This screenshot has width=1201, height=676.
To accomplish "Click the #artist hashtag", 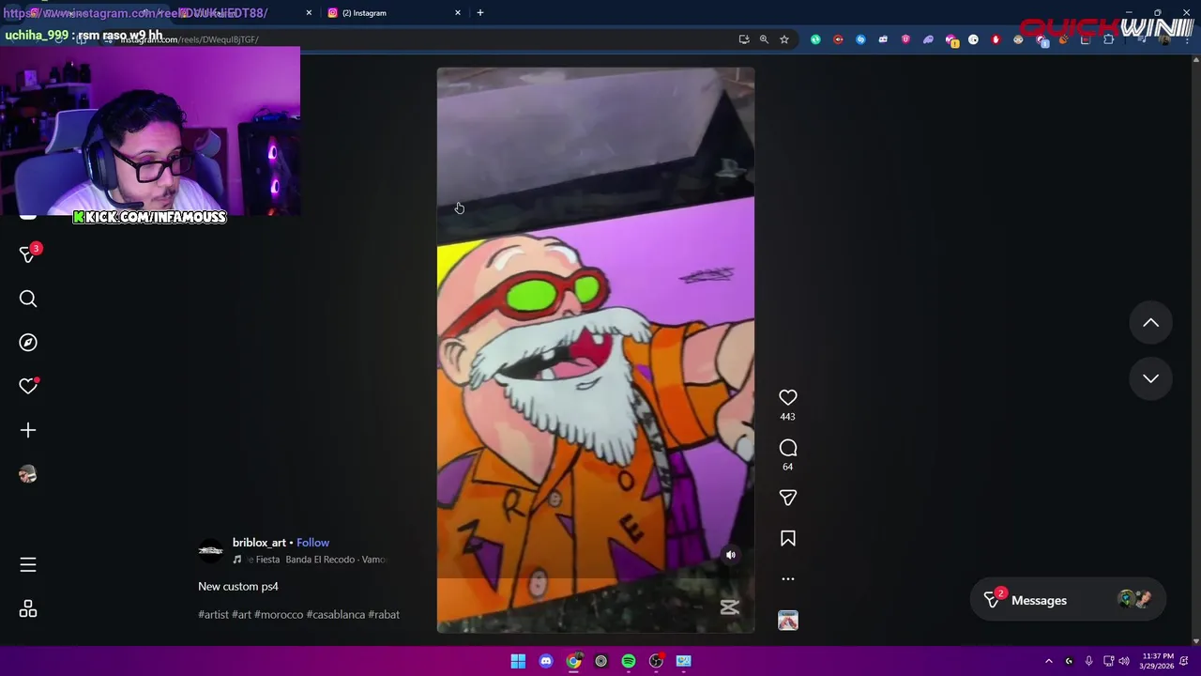I will 213,614.
